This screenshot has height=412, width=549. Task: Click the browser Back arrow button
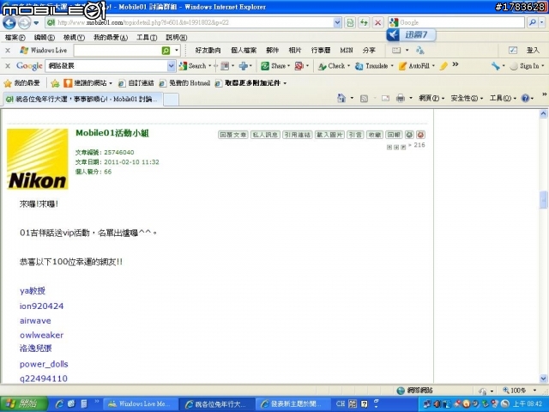[9, 23]
